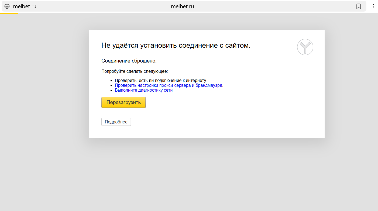Viewport: 378px width, 211px height.
Task: Click the heading Не удаётся установить соединение с сайтом
Action: coord(176,45)
